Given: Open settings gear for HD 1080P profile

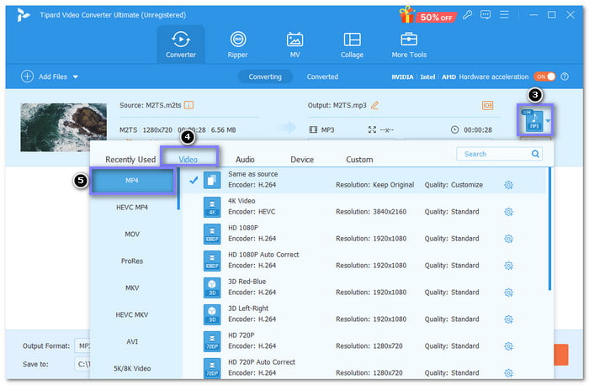Looking at the screenshot, I should 508,239.
